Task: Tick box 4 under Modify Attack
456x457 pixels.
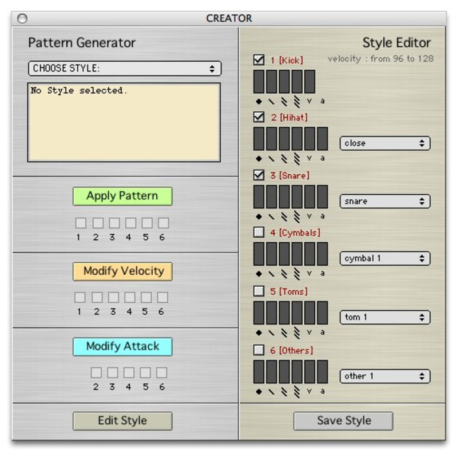Action: coord(129,372)
